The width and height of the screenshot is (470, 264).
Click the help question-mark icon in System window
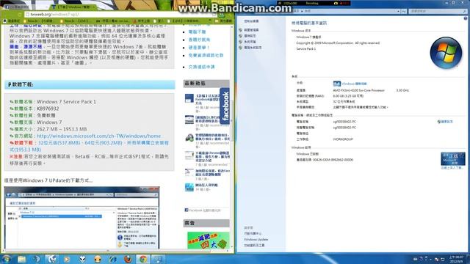point(465,18)
